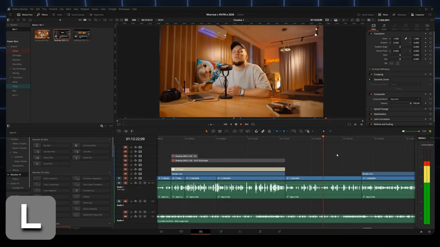
Task: Mute Audio 1 track with M button
Action: click(x=145, y=183)
